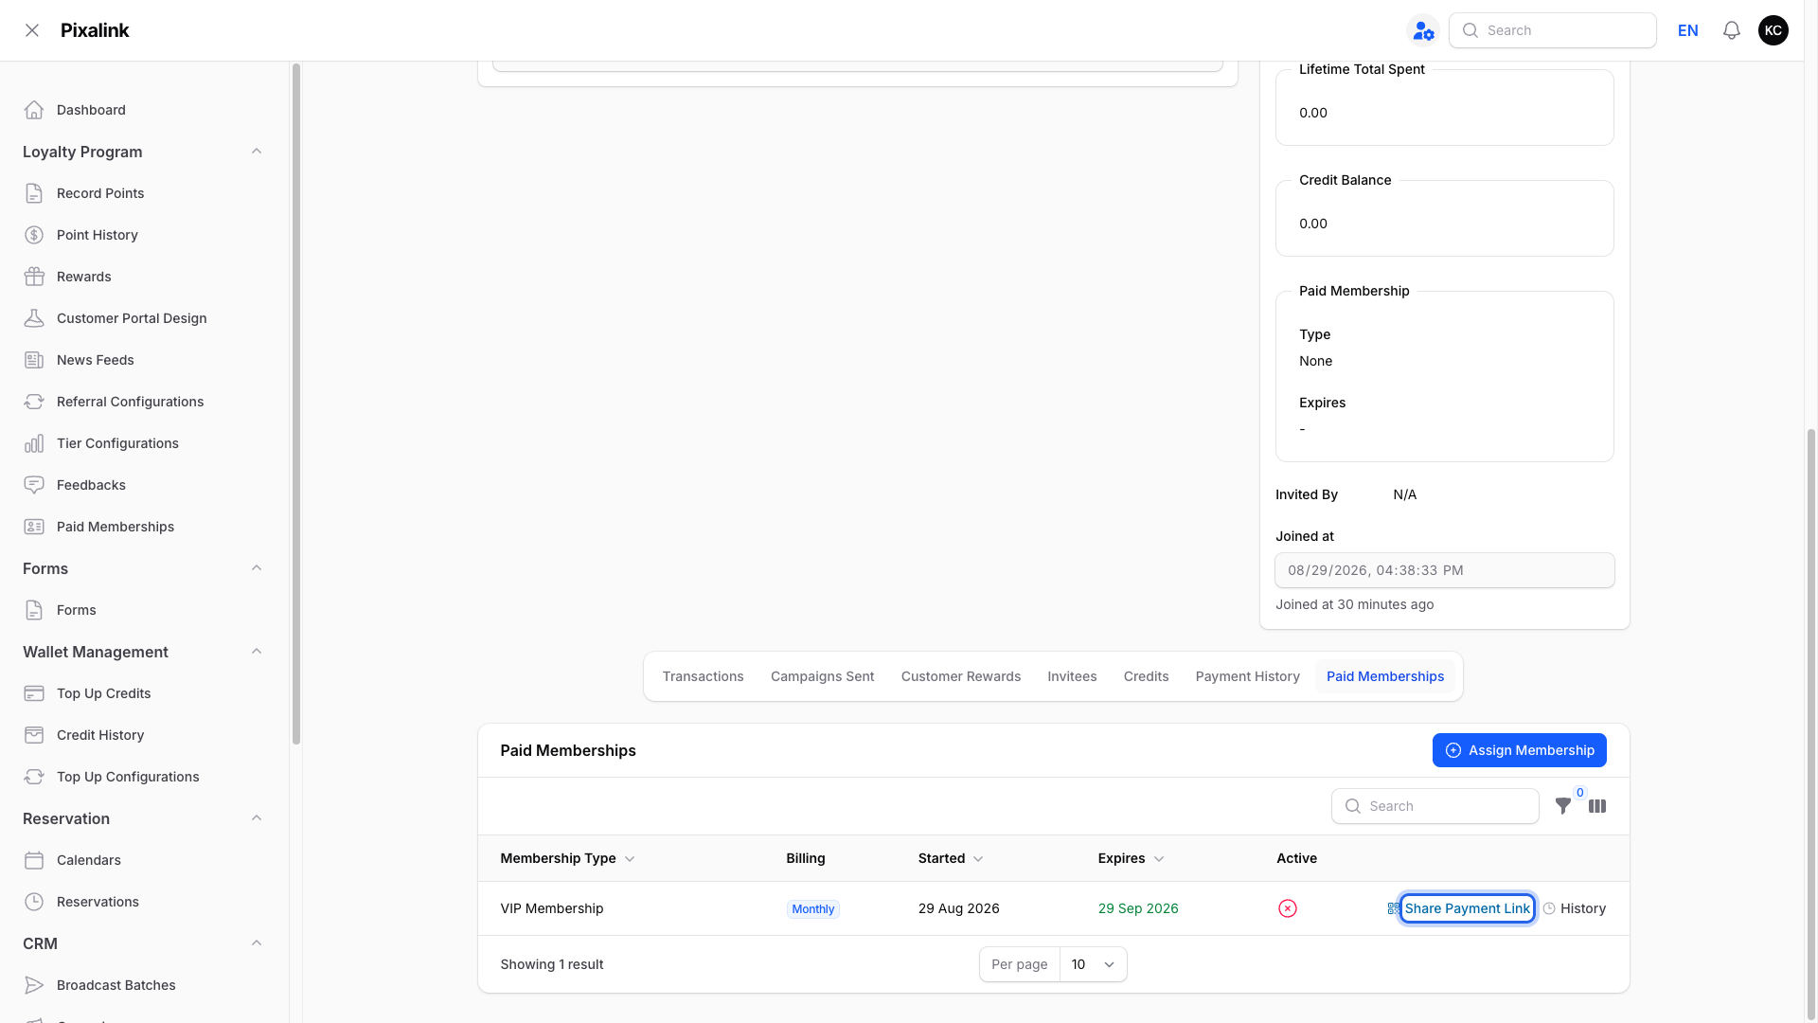Click the Feedbacks chat bubble icon
Viewport: 1818px width, 1023px height.
tap(34, 485)
